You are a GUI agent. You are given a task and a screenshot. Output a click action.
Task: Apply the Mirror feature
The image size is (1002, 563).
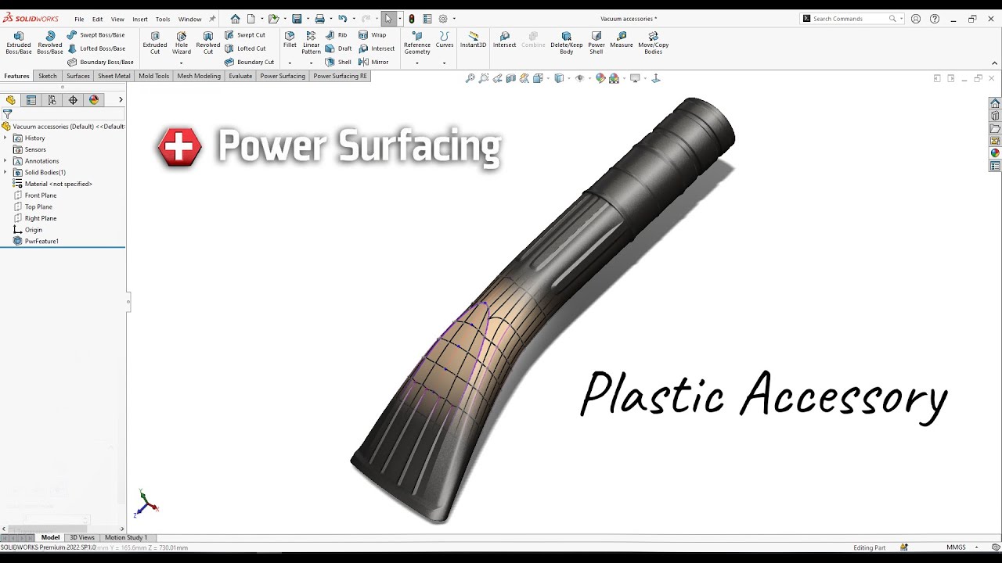(373, 62)
